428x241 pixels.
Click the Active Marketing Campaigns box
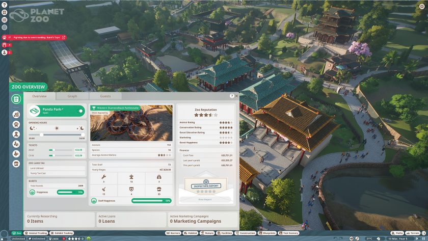tap(203, 219)
